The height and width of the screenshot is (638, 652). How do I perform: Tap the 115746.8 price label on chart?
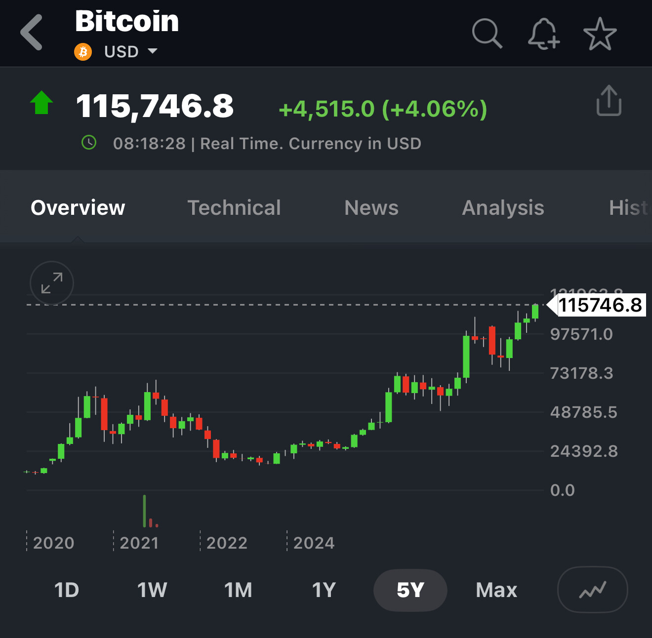600,305
